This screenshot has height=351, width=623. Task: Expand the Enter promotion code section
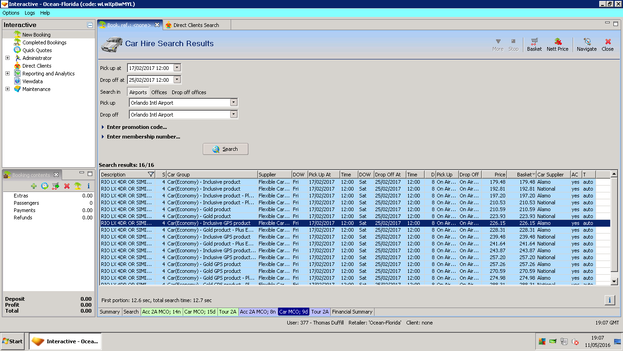click(137, 127)
